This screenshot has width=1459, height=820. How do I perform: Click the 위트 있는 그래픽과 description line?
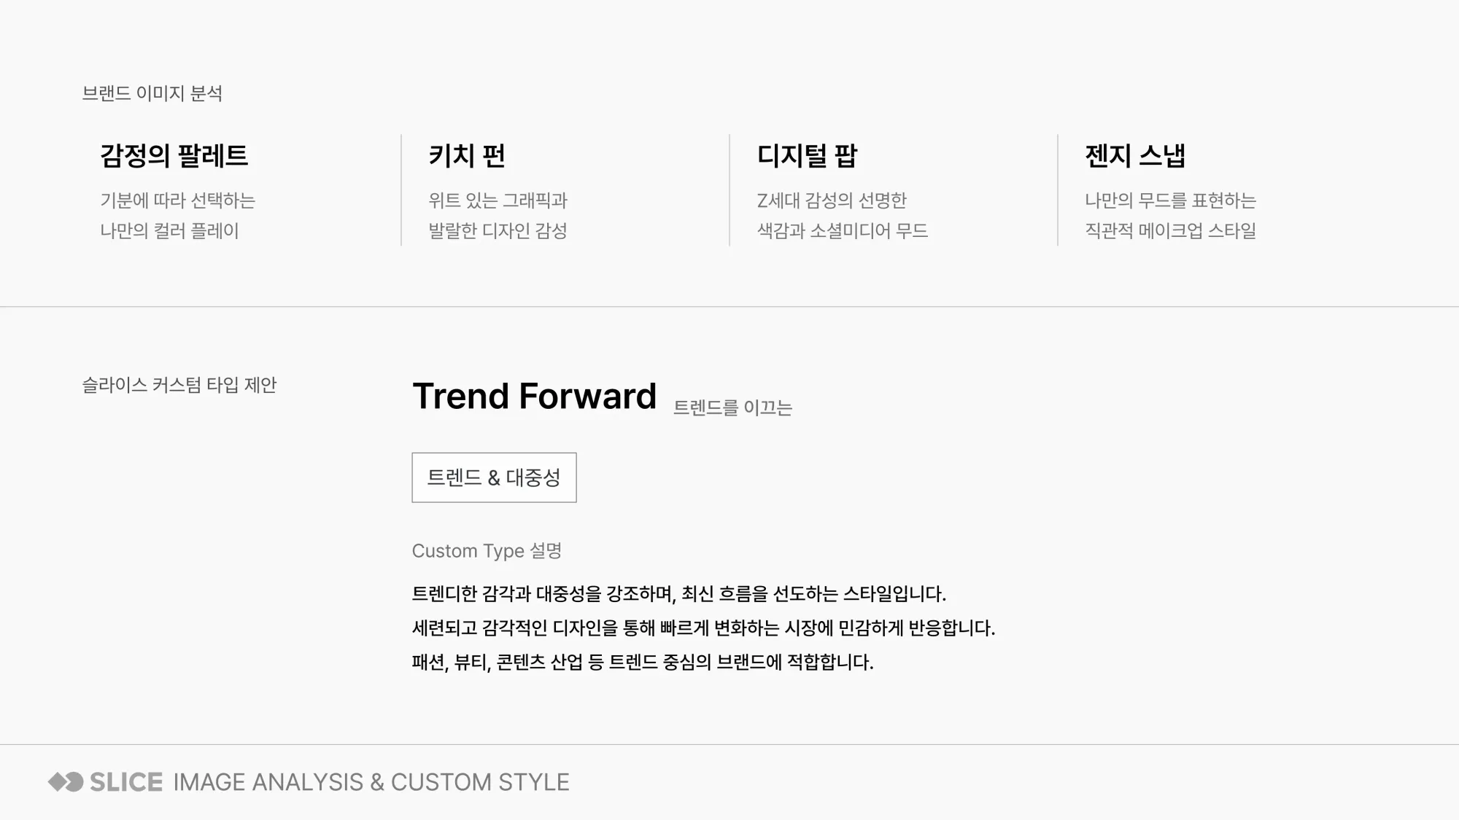[498, 200]
